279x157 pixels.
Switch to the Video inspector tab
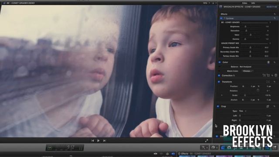(x=245, y=3)
